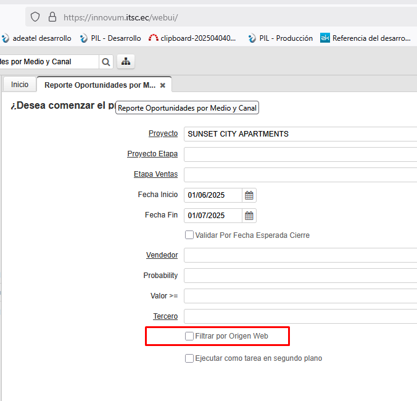
Task: Open the menu tree hierarchy icon
Action: click(x=126, y=62)
